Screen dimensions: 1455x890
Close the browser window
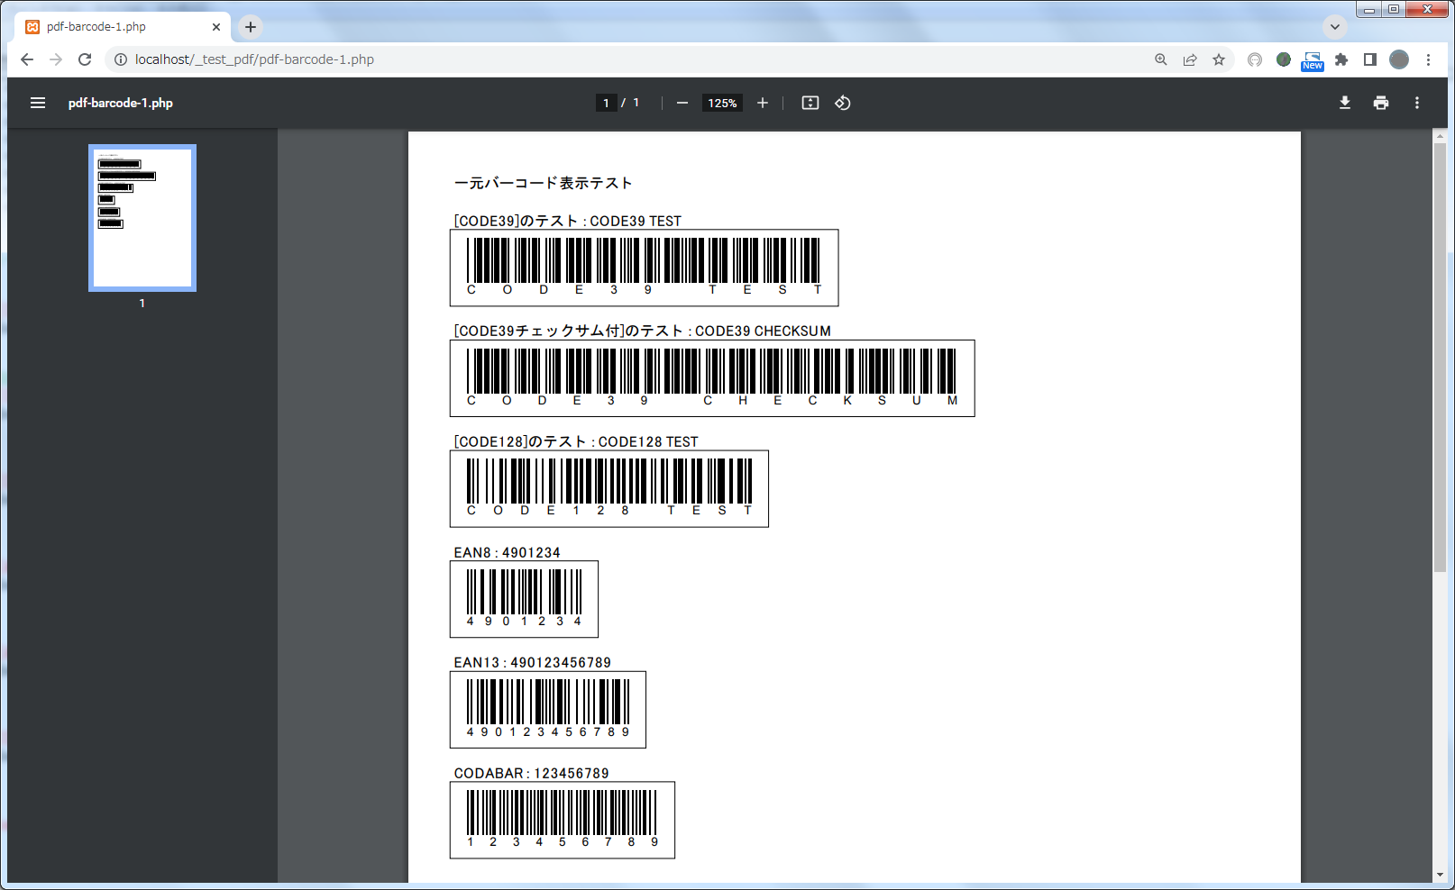click(1427, 10)
